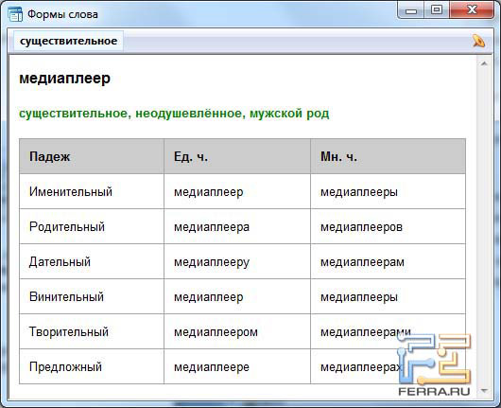501x408 pixels.
Task: Click the singular form медиаплеером
Action: click(x=216, y=332)
